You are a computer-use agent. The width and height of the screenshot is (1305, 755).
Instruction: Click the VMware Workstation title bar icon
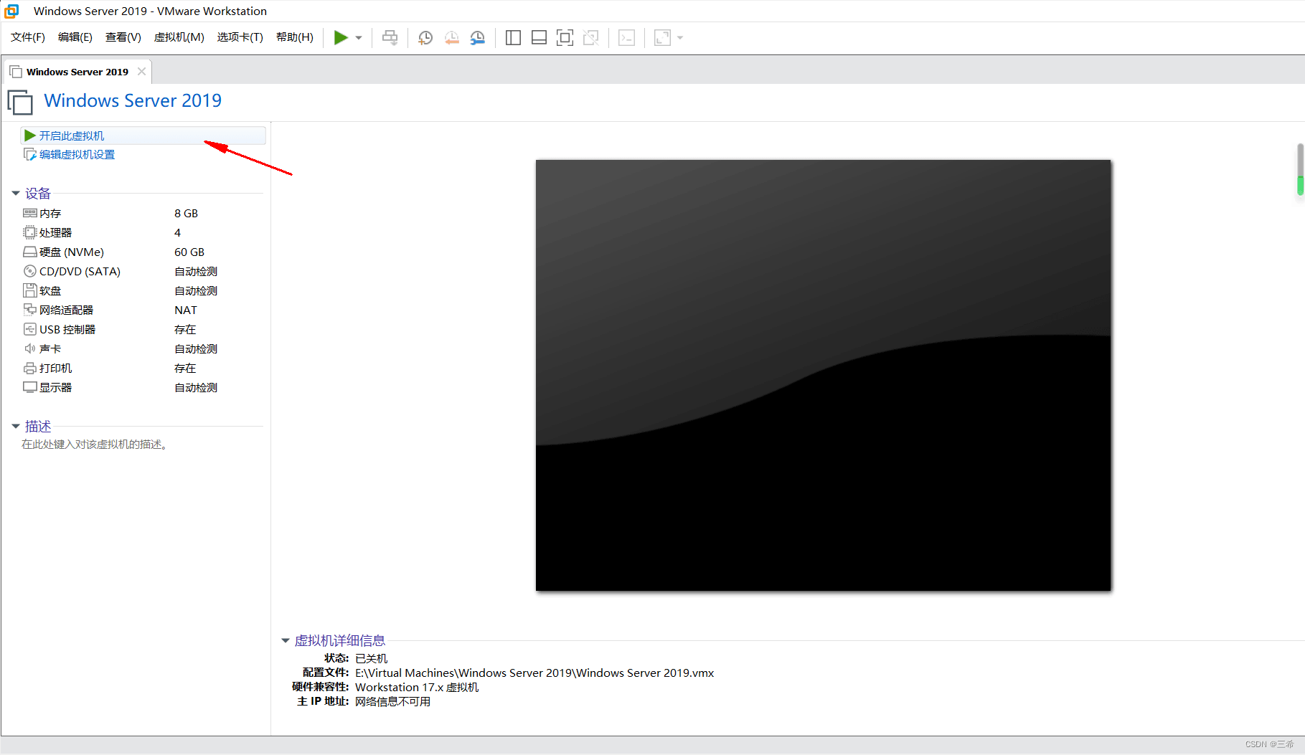[x=12, y=11]
